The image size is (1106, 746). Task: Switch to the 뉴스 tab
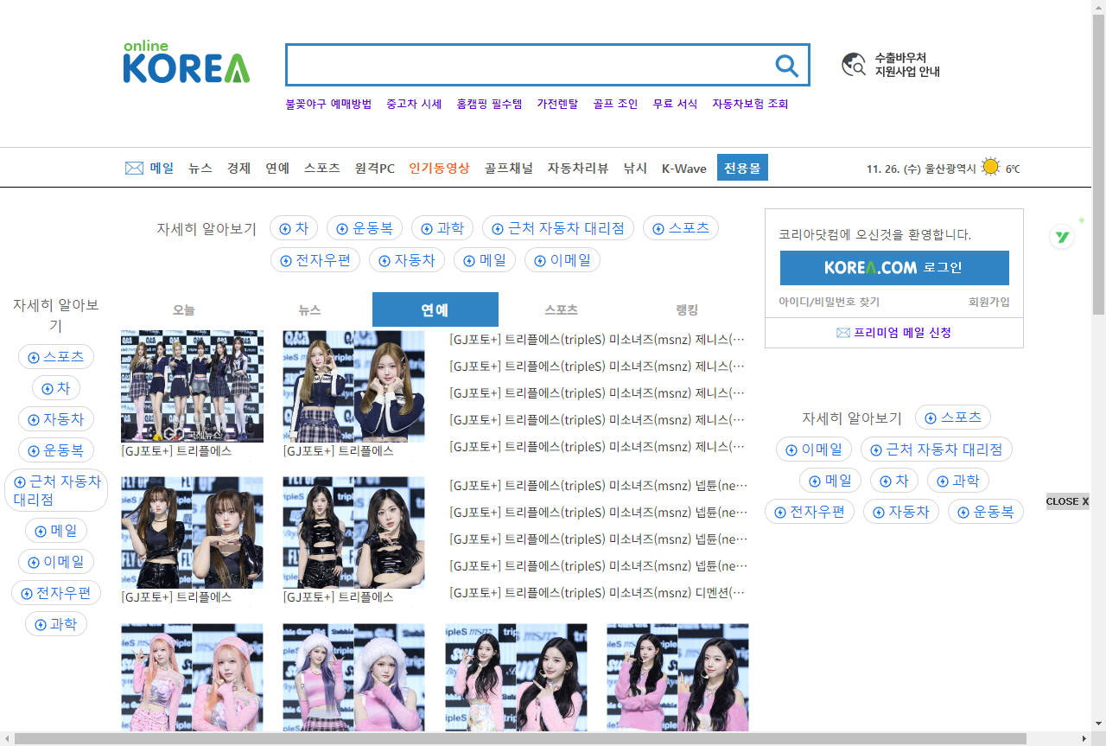pos(309,309)
